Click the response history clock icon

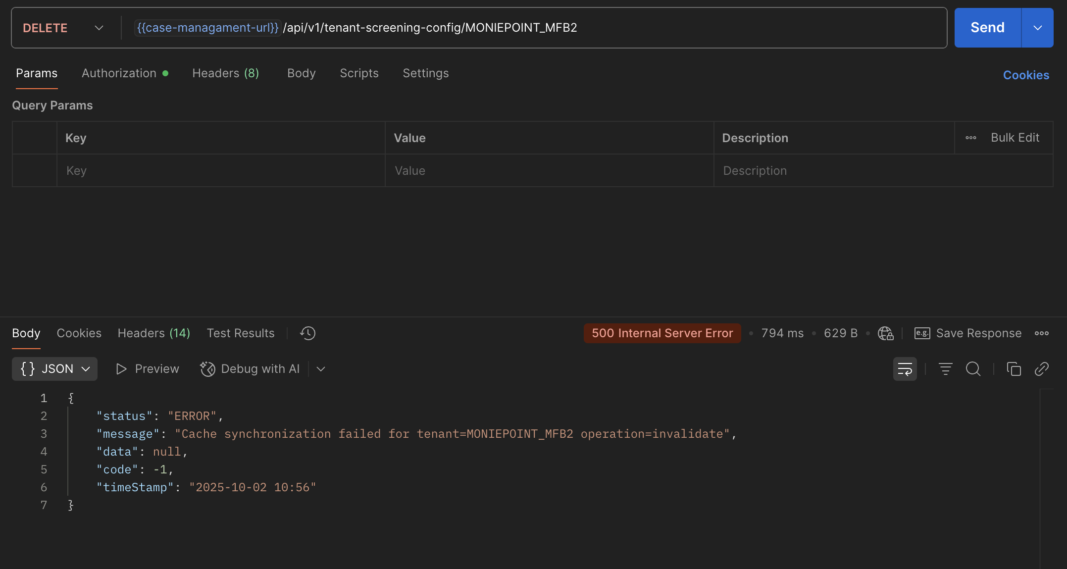point(307,333)
